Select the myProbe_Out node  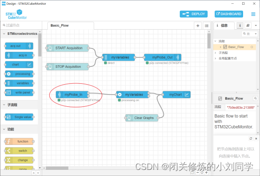(162, 57)
